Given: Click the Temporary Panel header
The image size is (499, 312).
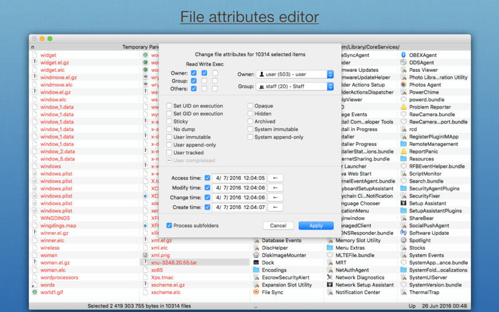Looking at the screenshot, I should [140, 47].
